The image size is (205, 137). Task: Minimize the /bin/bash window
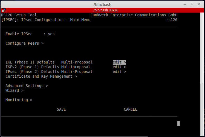coord(185,4)
